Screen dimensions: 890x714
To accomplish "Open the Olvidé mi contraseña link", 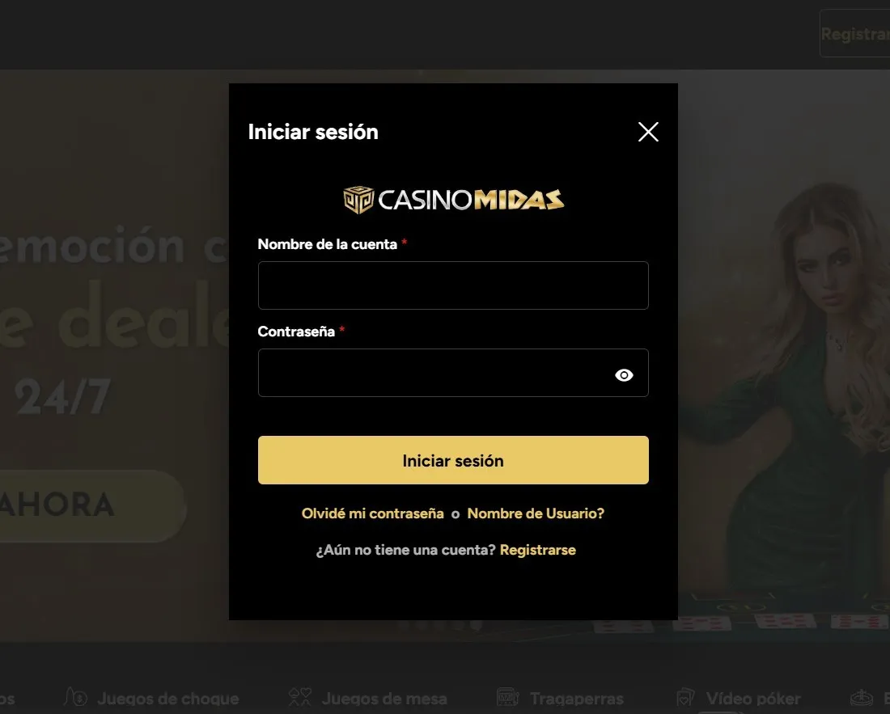I will pyautogui.click(x=372, y=513).
